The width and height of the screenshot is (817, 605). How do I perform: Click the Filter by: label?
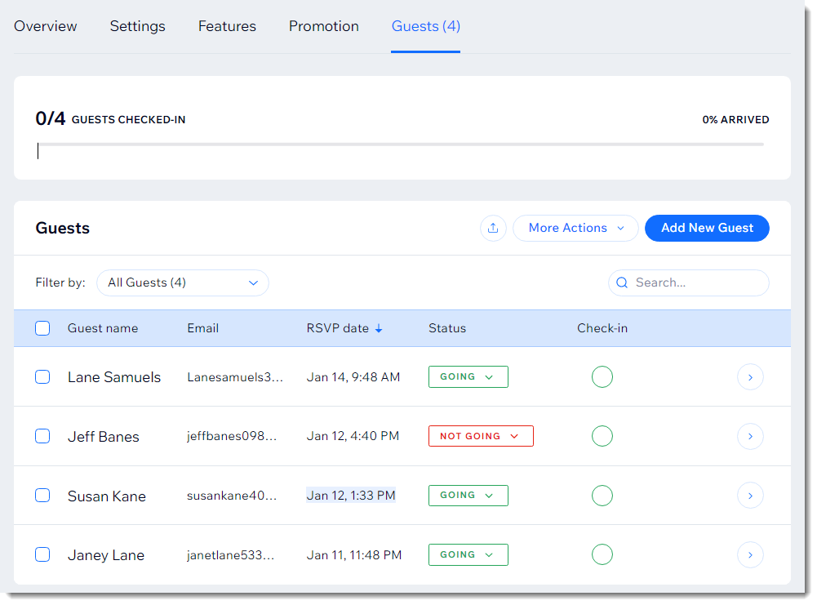coord(60,283)
